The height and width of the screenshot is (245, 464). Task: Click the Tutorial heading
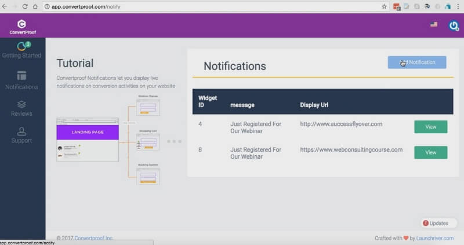tap(75, 63)
